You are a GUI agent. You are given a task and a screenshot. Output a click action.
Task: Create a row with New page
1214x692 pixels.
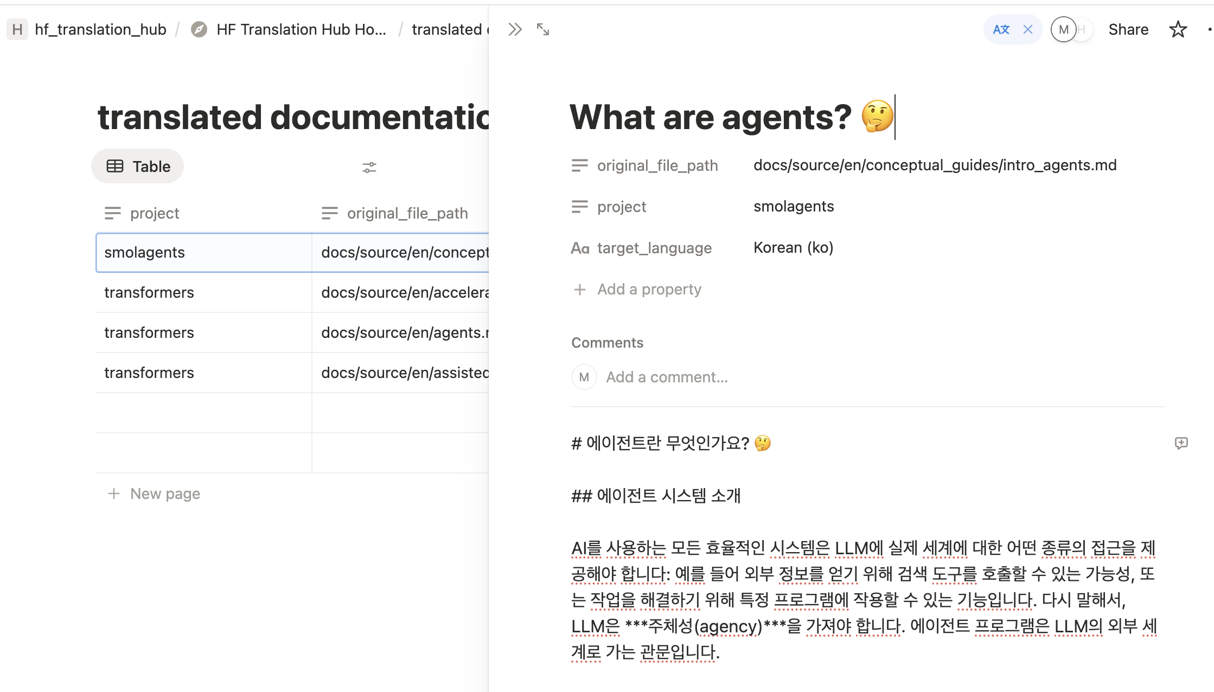pos(154,494)
